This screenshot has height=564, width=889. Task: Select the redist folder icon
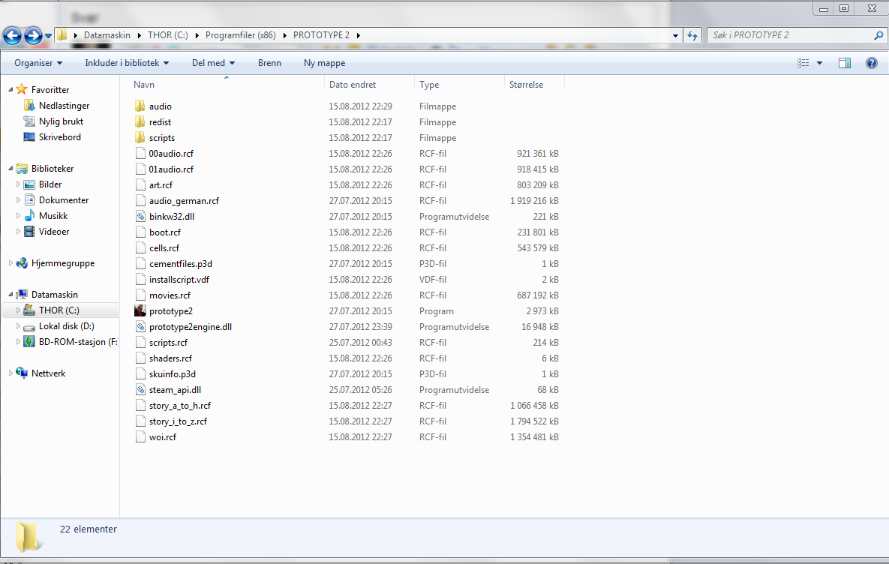[x=140, y=121]
